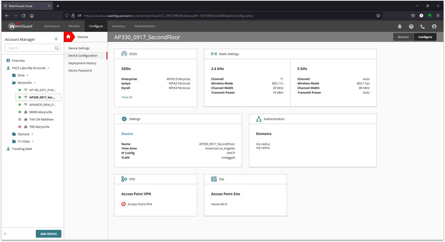Click the browser home icon
Image resolution: width=445 pixels, height=242 pixels.
[32, 16]
